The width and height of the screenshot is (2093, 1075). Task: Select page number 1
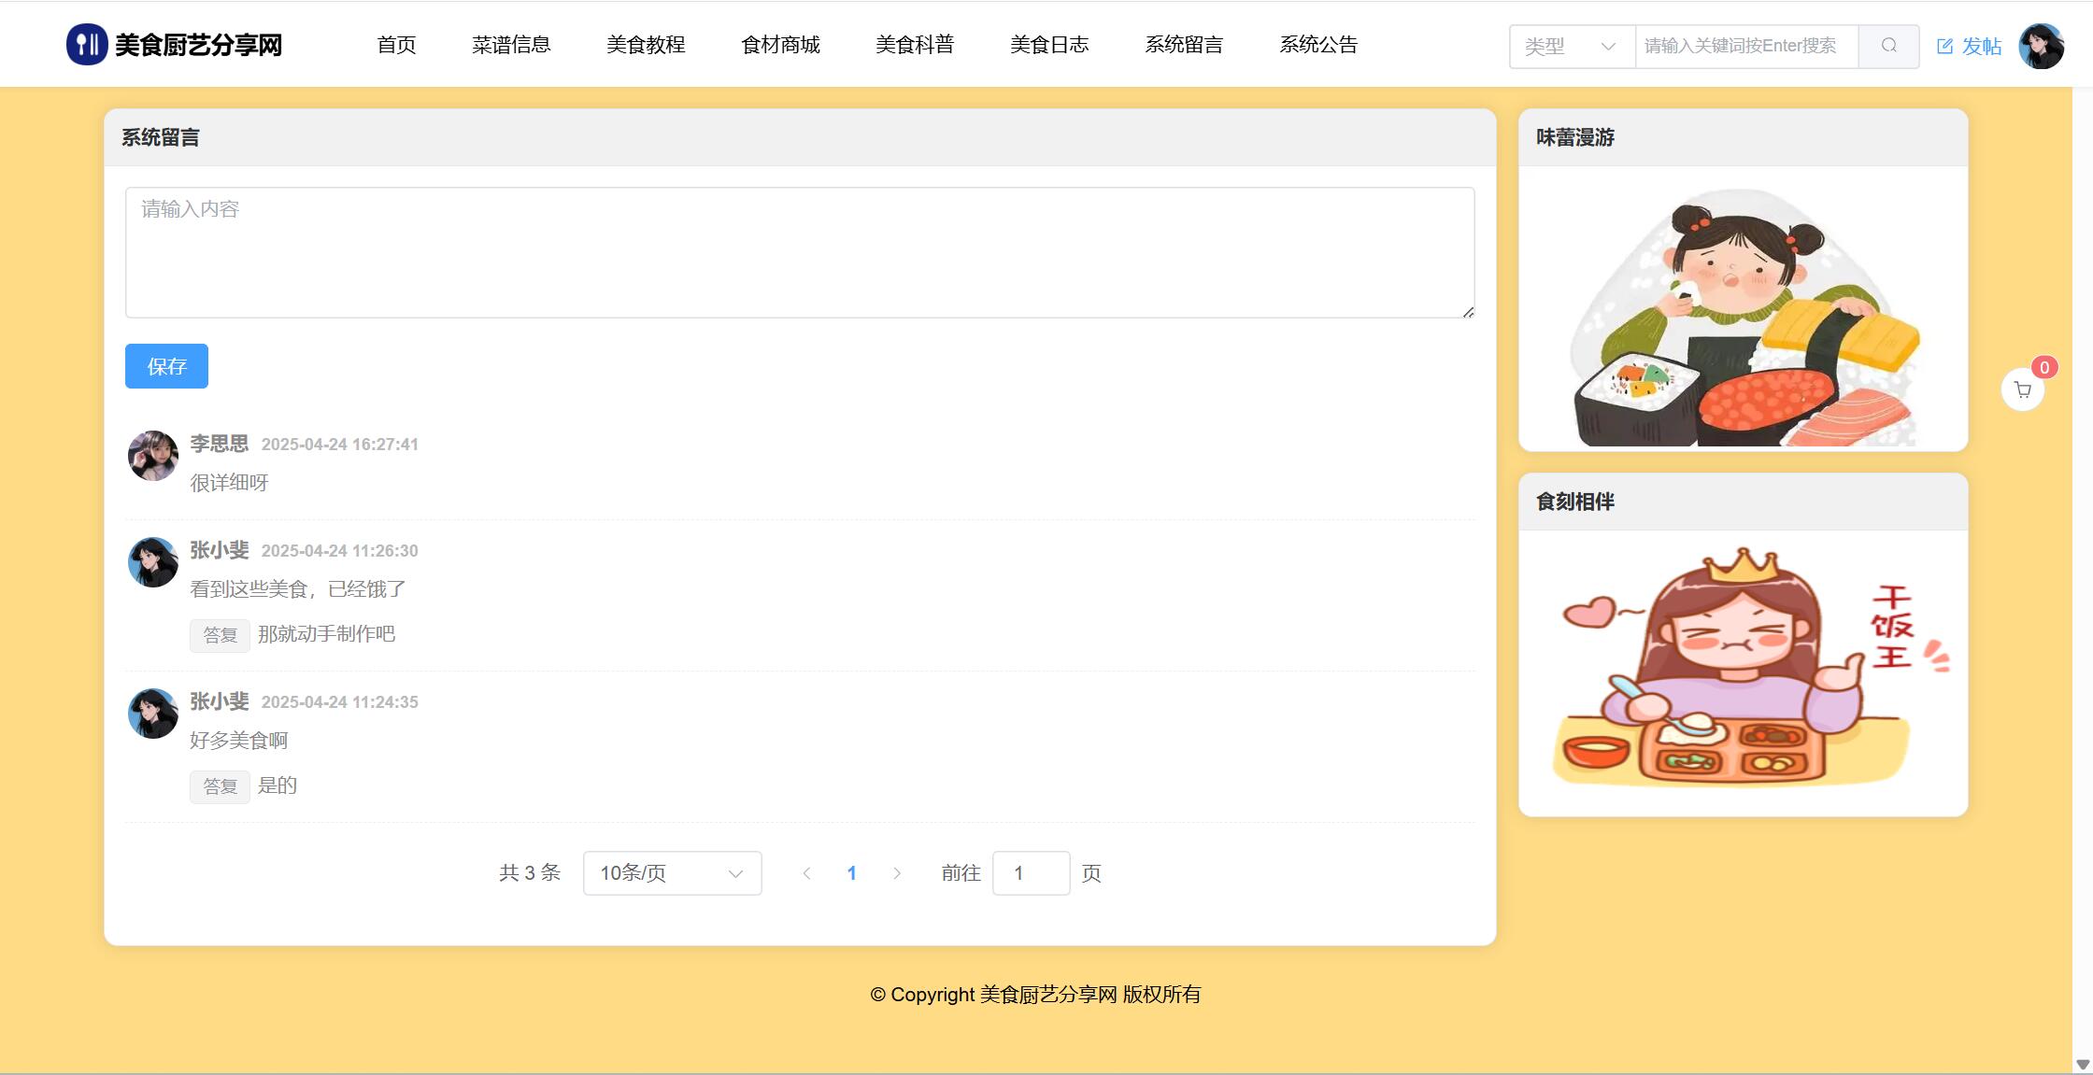click(x=851, y=873)
